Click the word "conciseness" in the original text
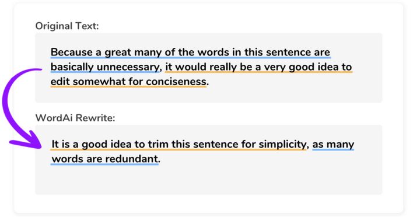 coord(176,82)
